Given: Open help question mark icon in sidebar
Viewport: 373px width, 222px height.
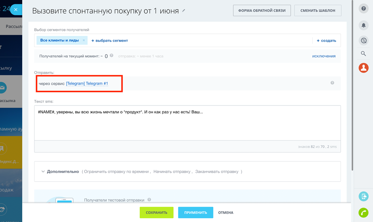Looking at the screenshot, I should [x=363, y=9].
